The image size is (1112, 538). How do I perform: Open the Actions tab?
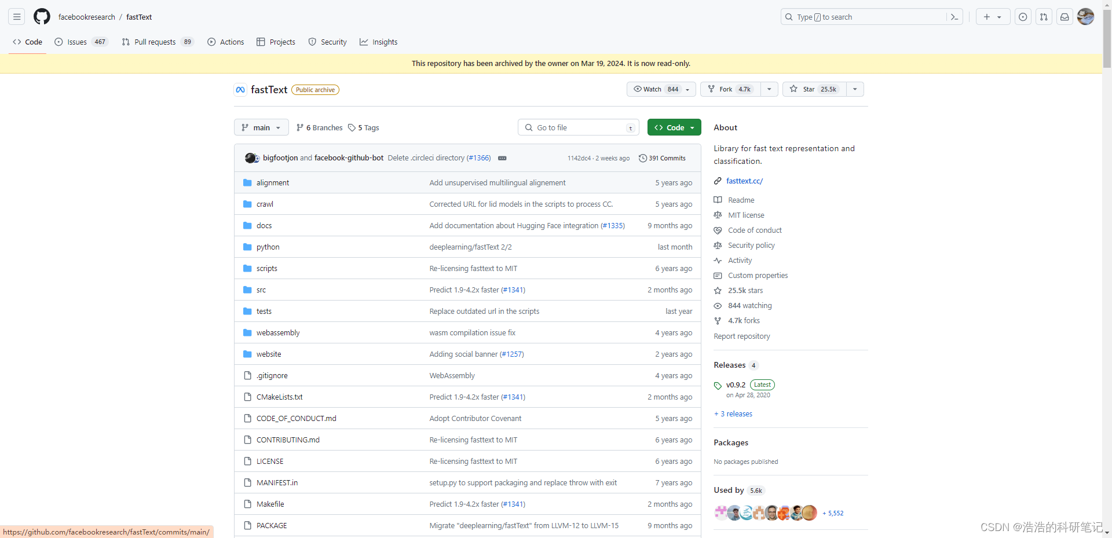[x=226, y=42]
